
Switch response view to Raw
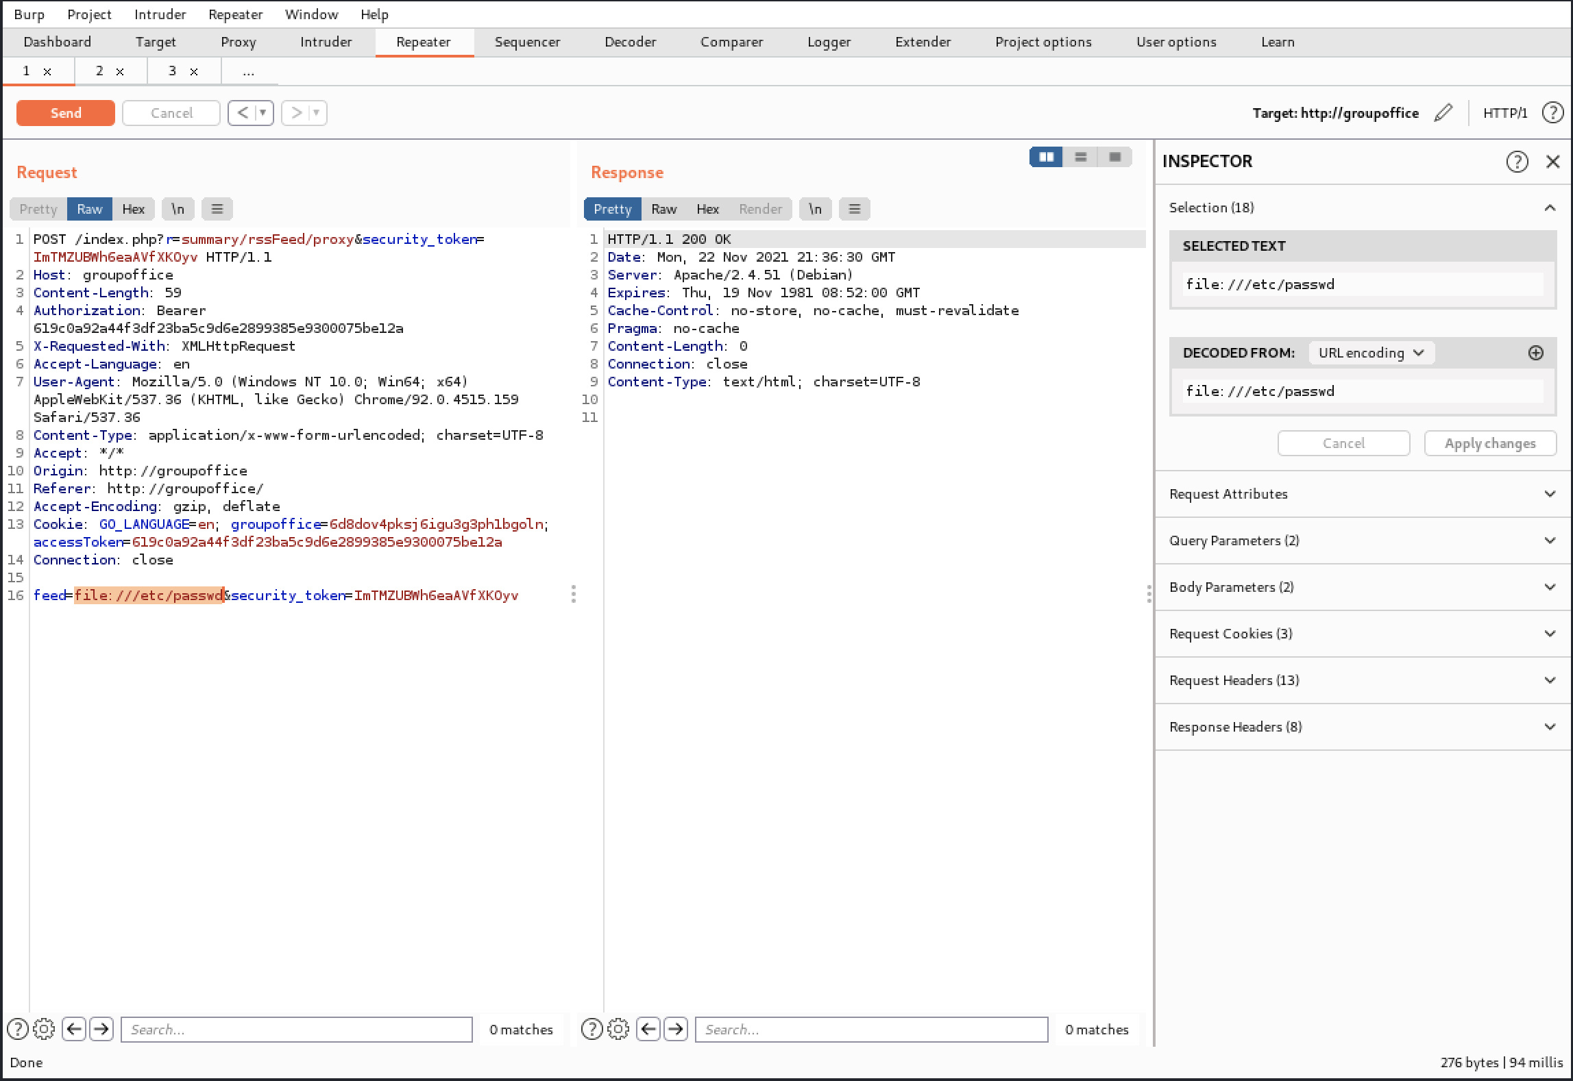click(x=663, y=209)
